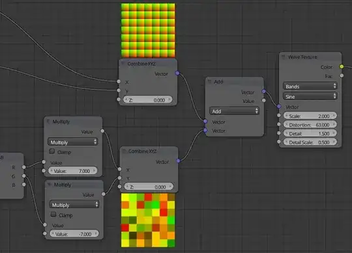
Task: Click Z value field in upper Combine XYZ
Action: pyautogui.click(x=148, y=100)
